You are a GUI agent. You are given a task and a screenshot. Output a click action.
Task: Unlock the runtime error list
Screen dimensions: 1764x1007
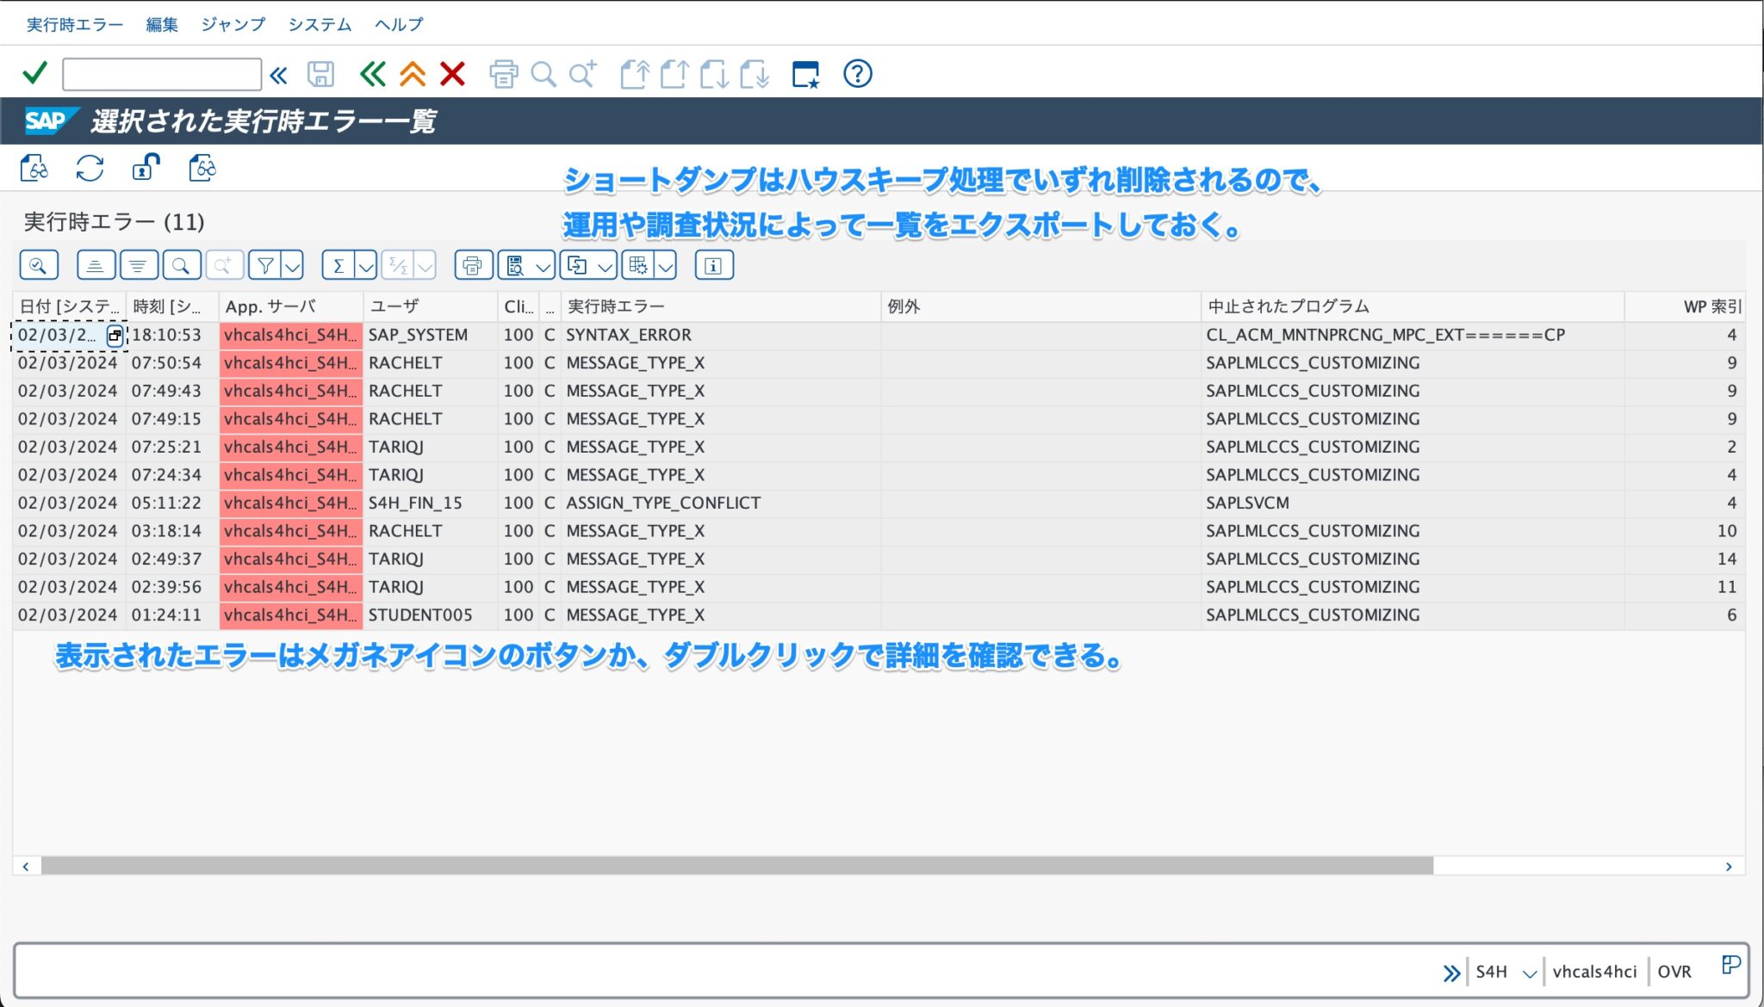(x=145, y=169)
